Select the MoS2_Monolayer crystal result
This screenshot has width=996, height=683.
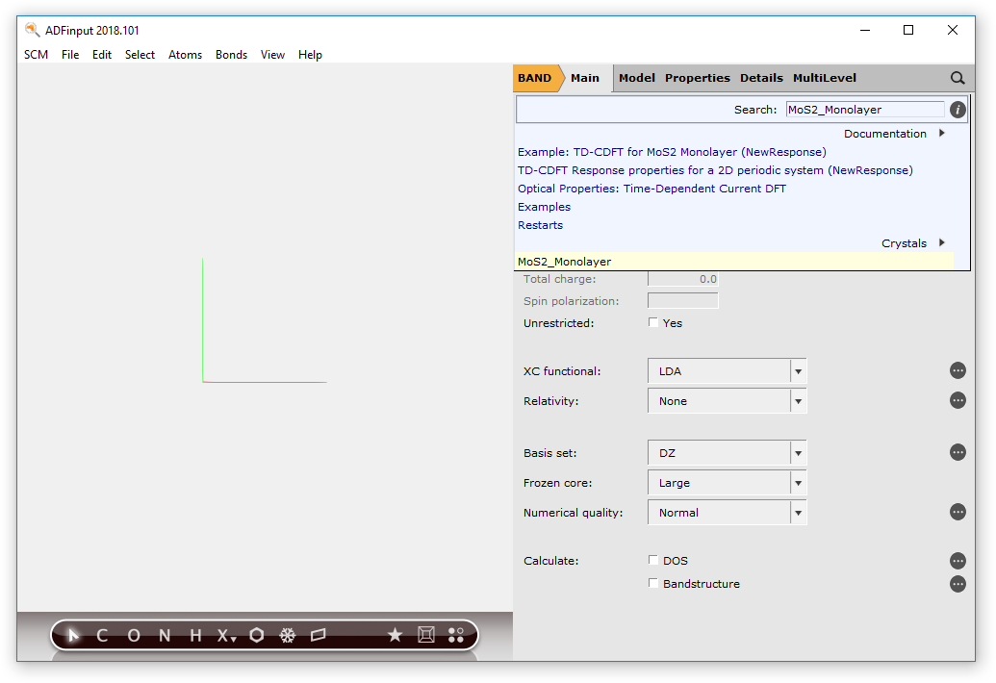coord(734,262)
